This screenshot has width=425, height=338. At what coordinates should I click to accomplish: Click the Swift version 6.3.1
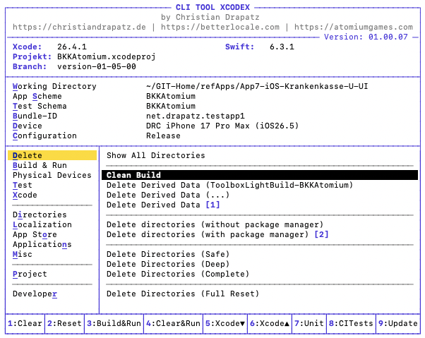(282, 47)
